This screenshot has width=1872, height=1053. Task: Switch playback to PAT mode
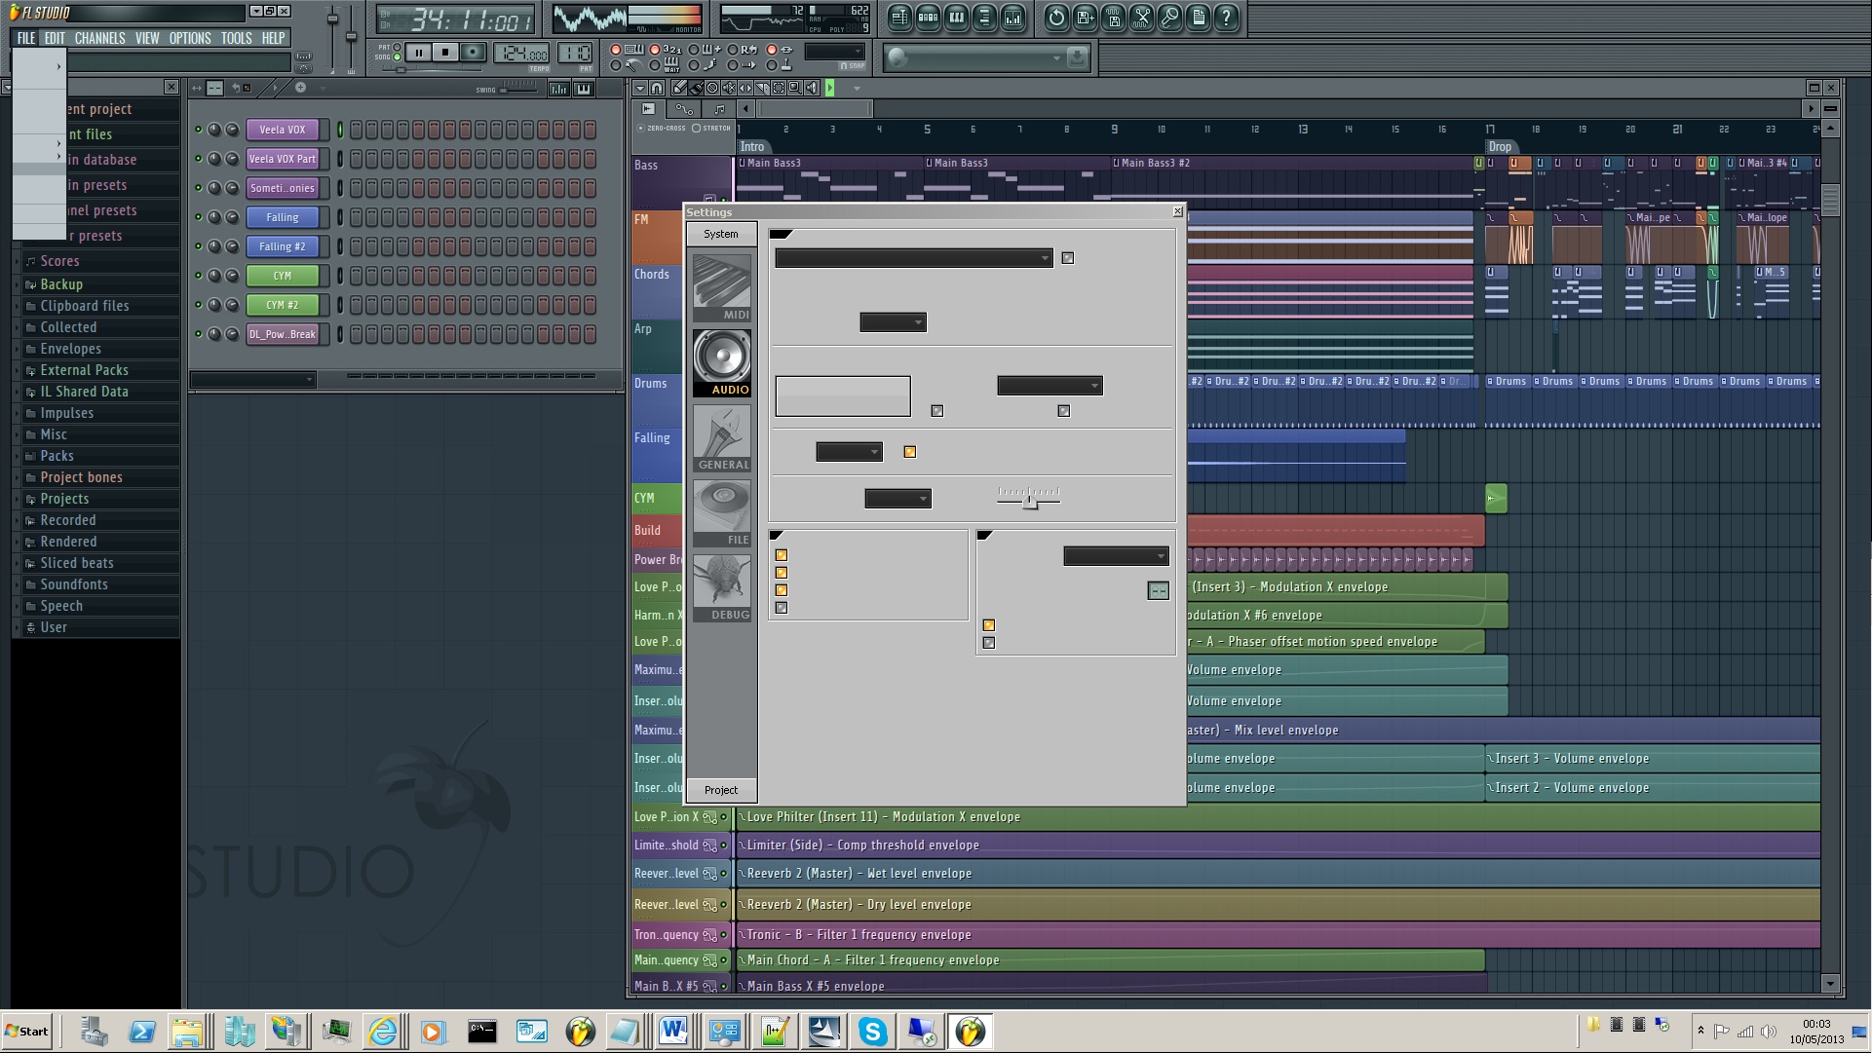click(x=397, y=47)
